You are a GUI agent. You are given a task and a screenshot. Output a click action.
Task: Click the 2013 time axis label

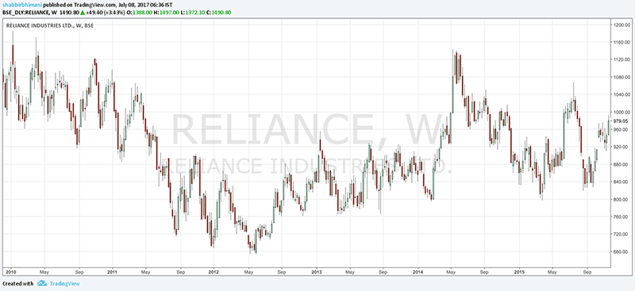click(x=317, y=272)
